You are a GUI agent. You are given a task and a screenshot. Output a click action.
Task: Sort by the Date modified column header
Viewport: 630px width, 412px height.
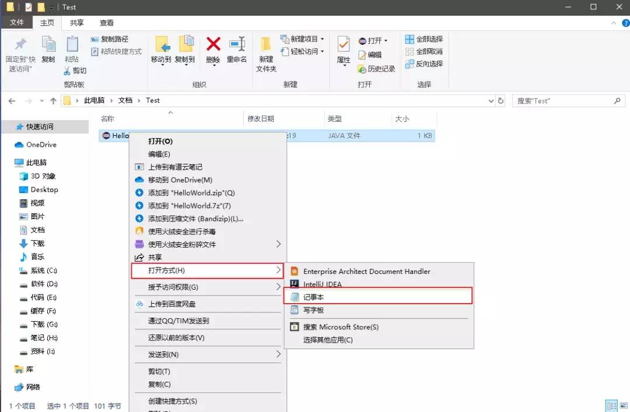click(261, 119)
